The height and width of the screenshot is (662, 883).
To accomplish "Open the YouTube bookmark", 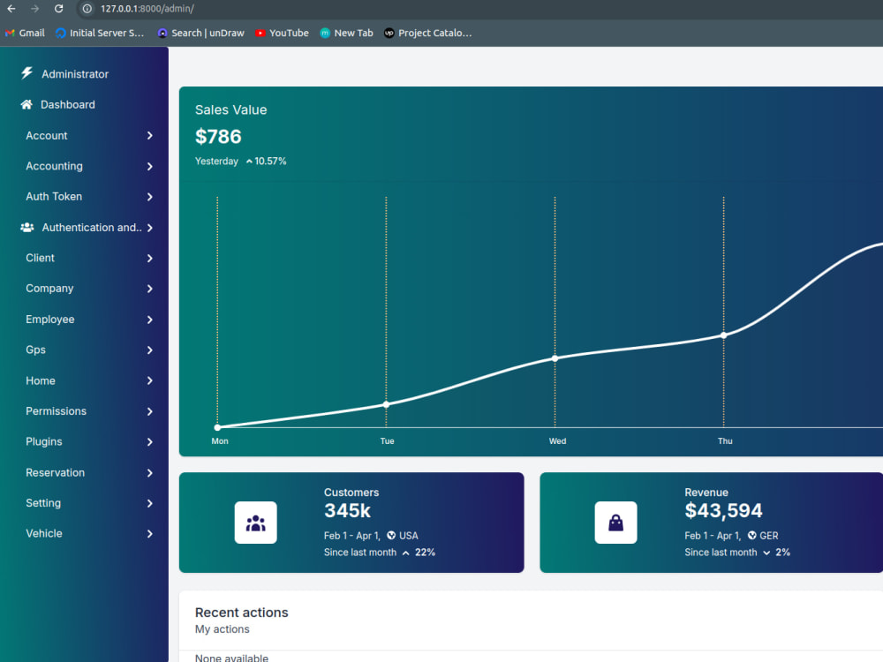I will point(283,33).
